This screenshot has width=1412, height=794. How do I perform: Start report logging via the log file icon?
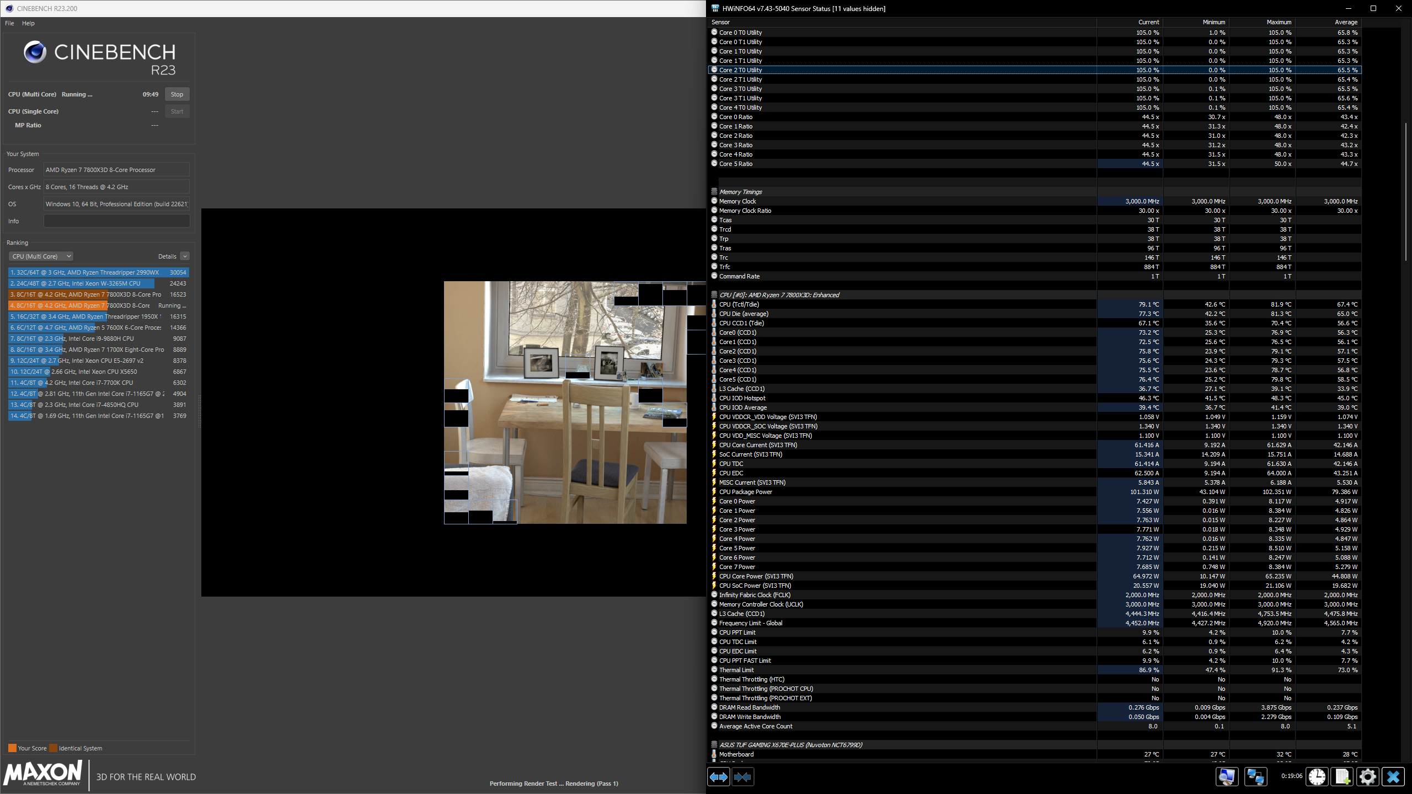tap(1342, 776)
